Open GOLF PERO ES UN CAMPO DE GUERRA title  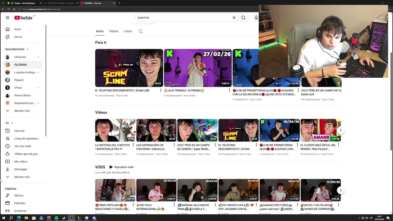[193, 147]
